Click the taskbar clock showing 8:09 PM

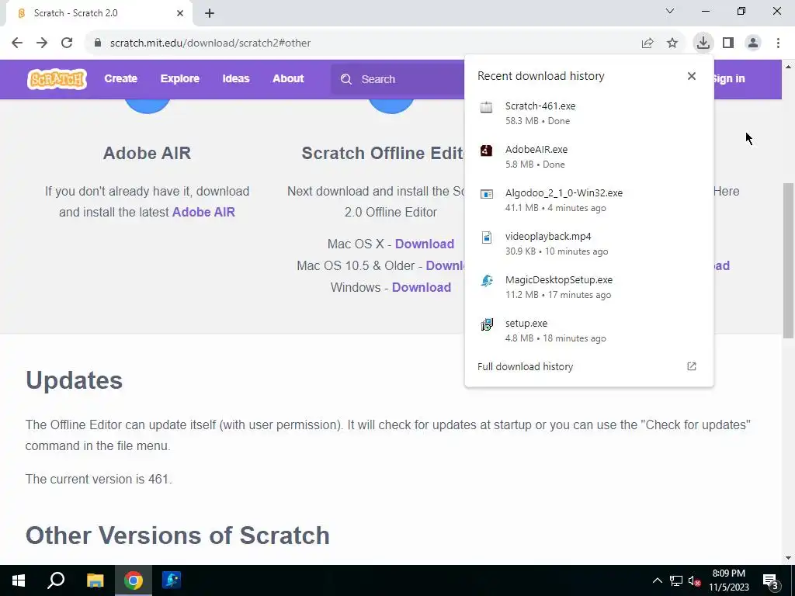click(728, 580)
